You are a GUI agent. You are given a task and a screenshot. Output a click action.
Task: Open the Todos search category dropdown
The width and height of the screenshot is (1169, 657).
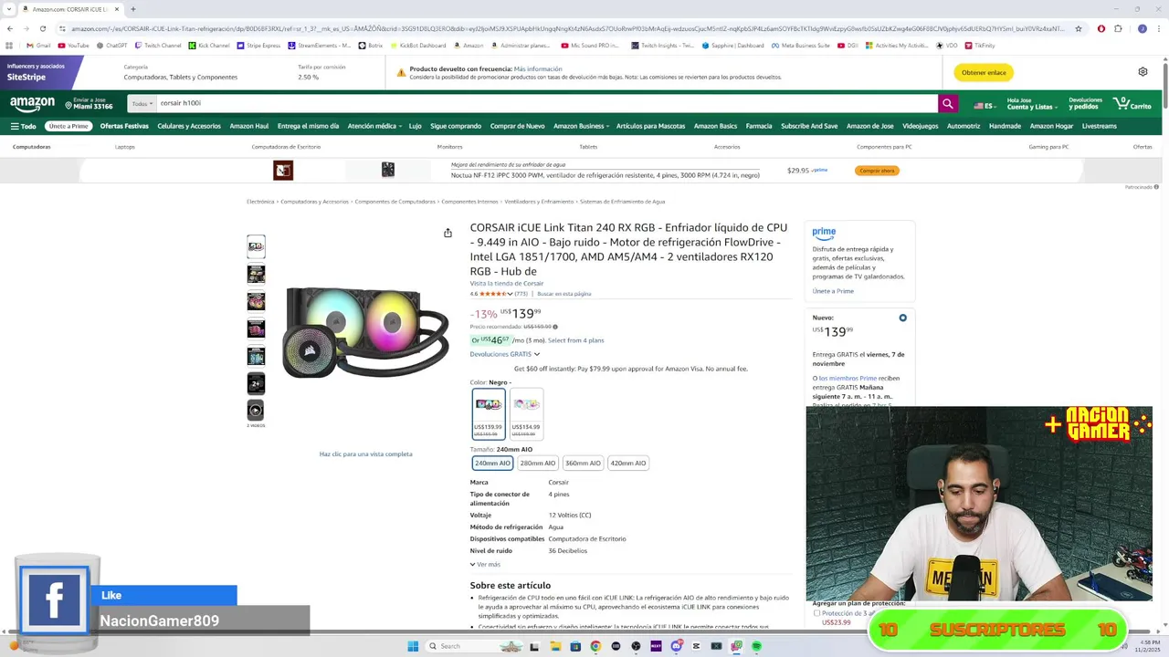coord(142,104)
